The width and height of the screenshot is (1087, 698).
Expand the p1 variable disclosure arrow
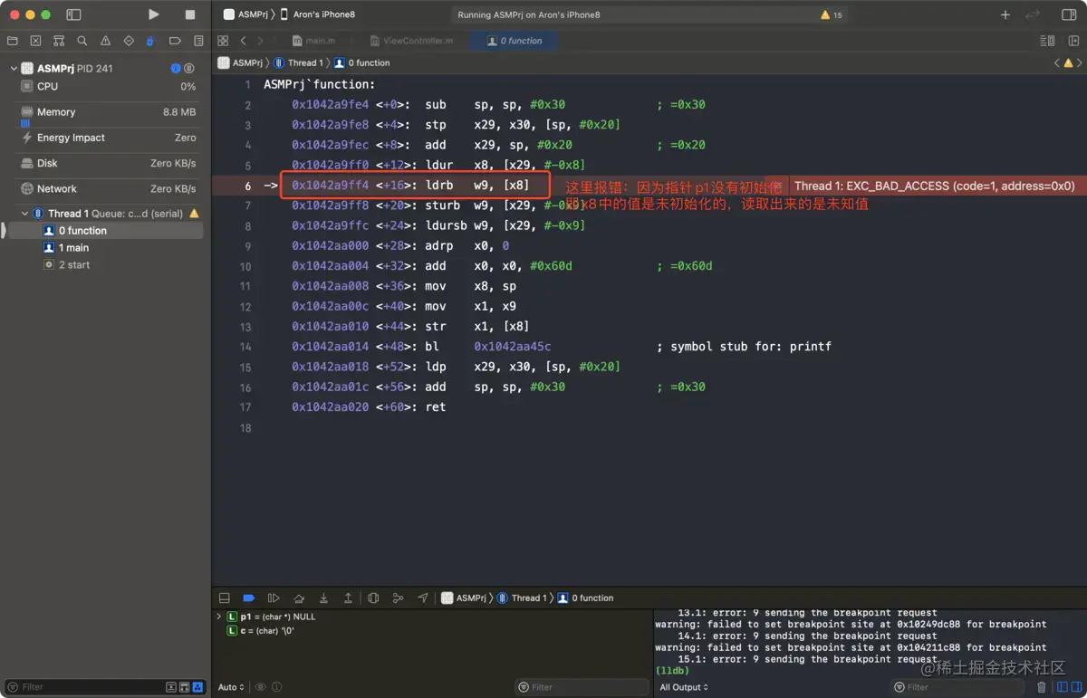218,617
